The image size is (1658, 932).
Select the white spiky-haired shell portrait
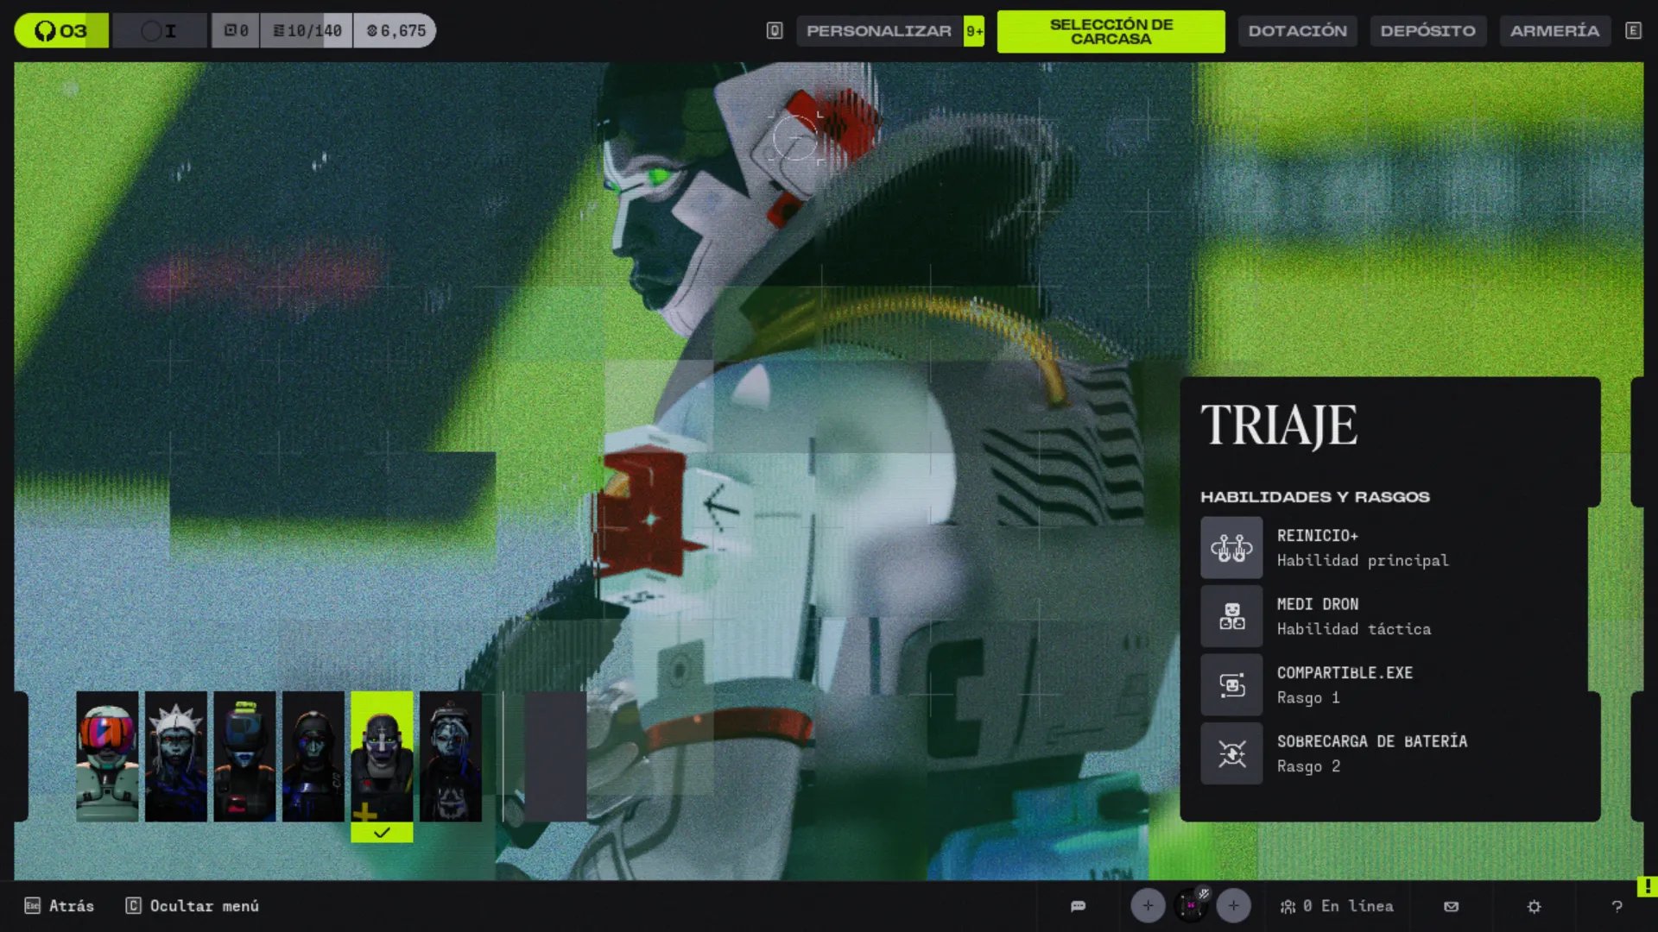176,756
